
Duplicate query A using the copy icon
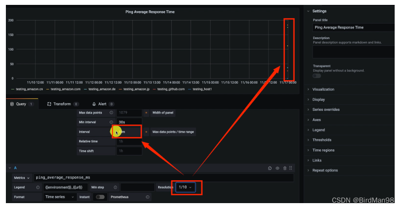click(270, 168)
